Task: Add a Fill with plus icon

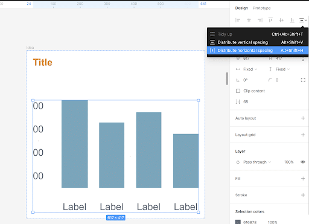Action: pyautogui.click(x=303, y=179)
